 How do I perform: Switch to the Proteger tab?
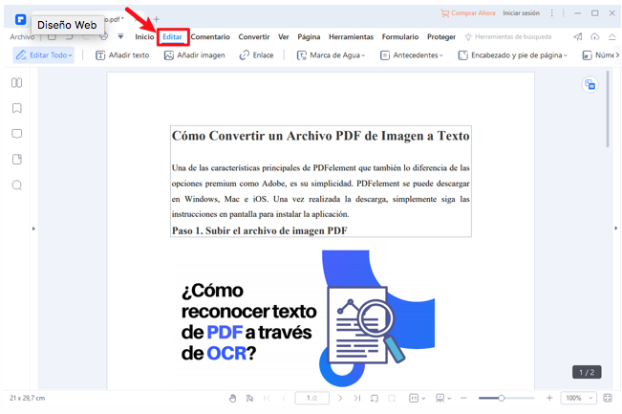tap(441, 37)
